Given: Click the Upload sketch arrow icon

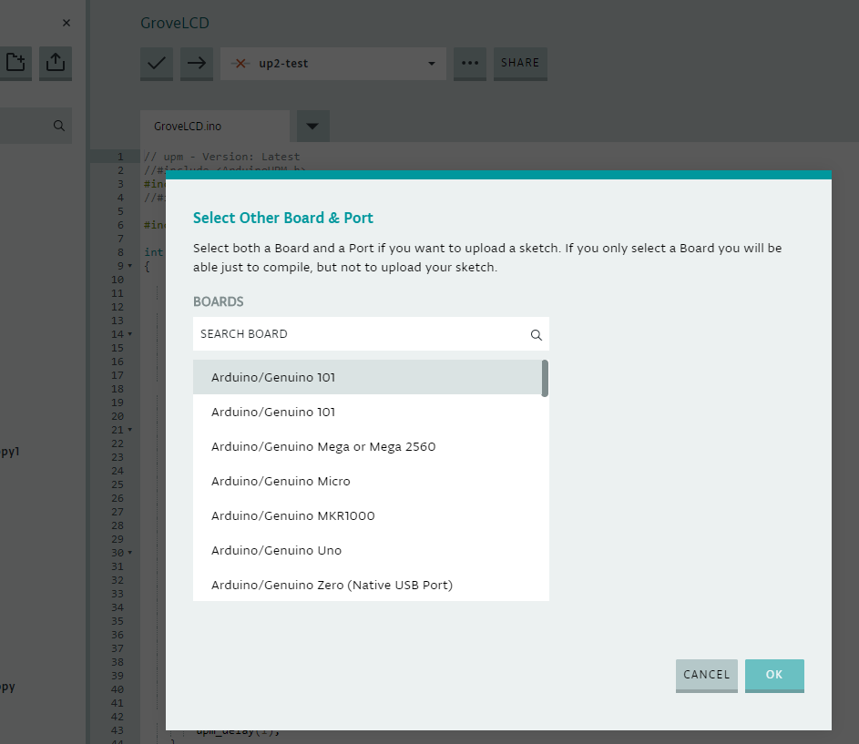Looking at the screenshot, I should [197, 64].
